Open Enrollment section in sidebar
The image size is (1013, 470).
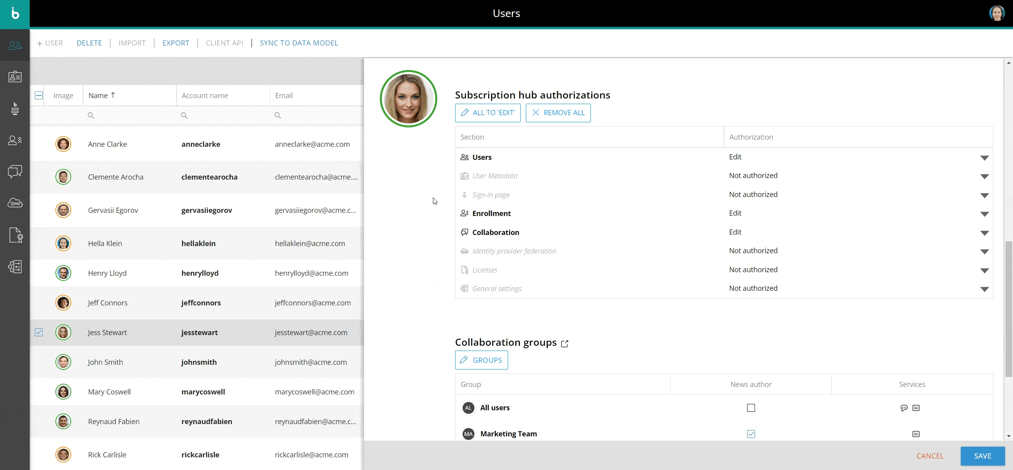tap(15, 140)
